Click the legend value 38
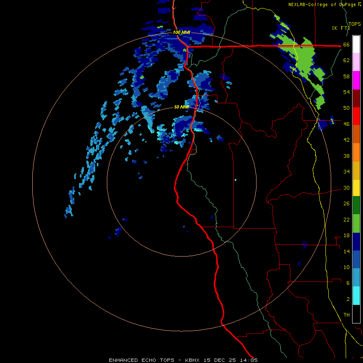Screen dimensions: 363x363 pyautogui.click(x=346, y=156)
